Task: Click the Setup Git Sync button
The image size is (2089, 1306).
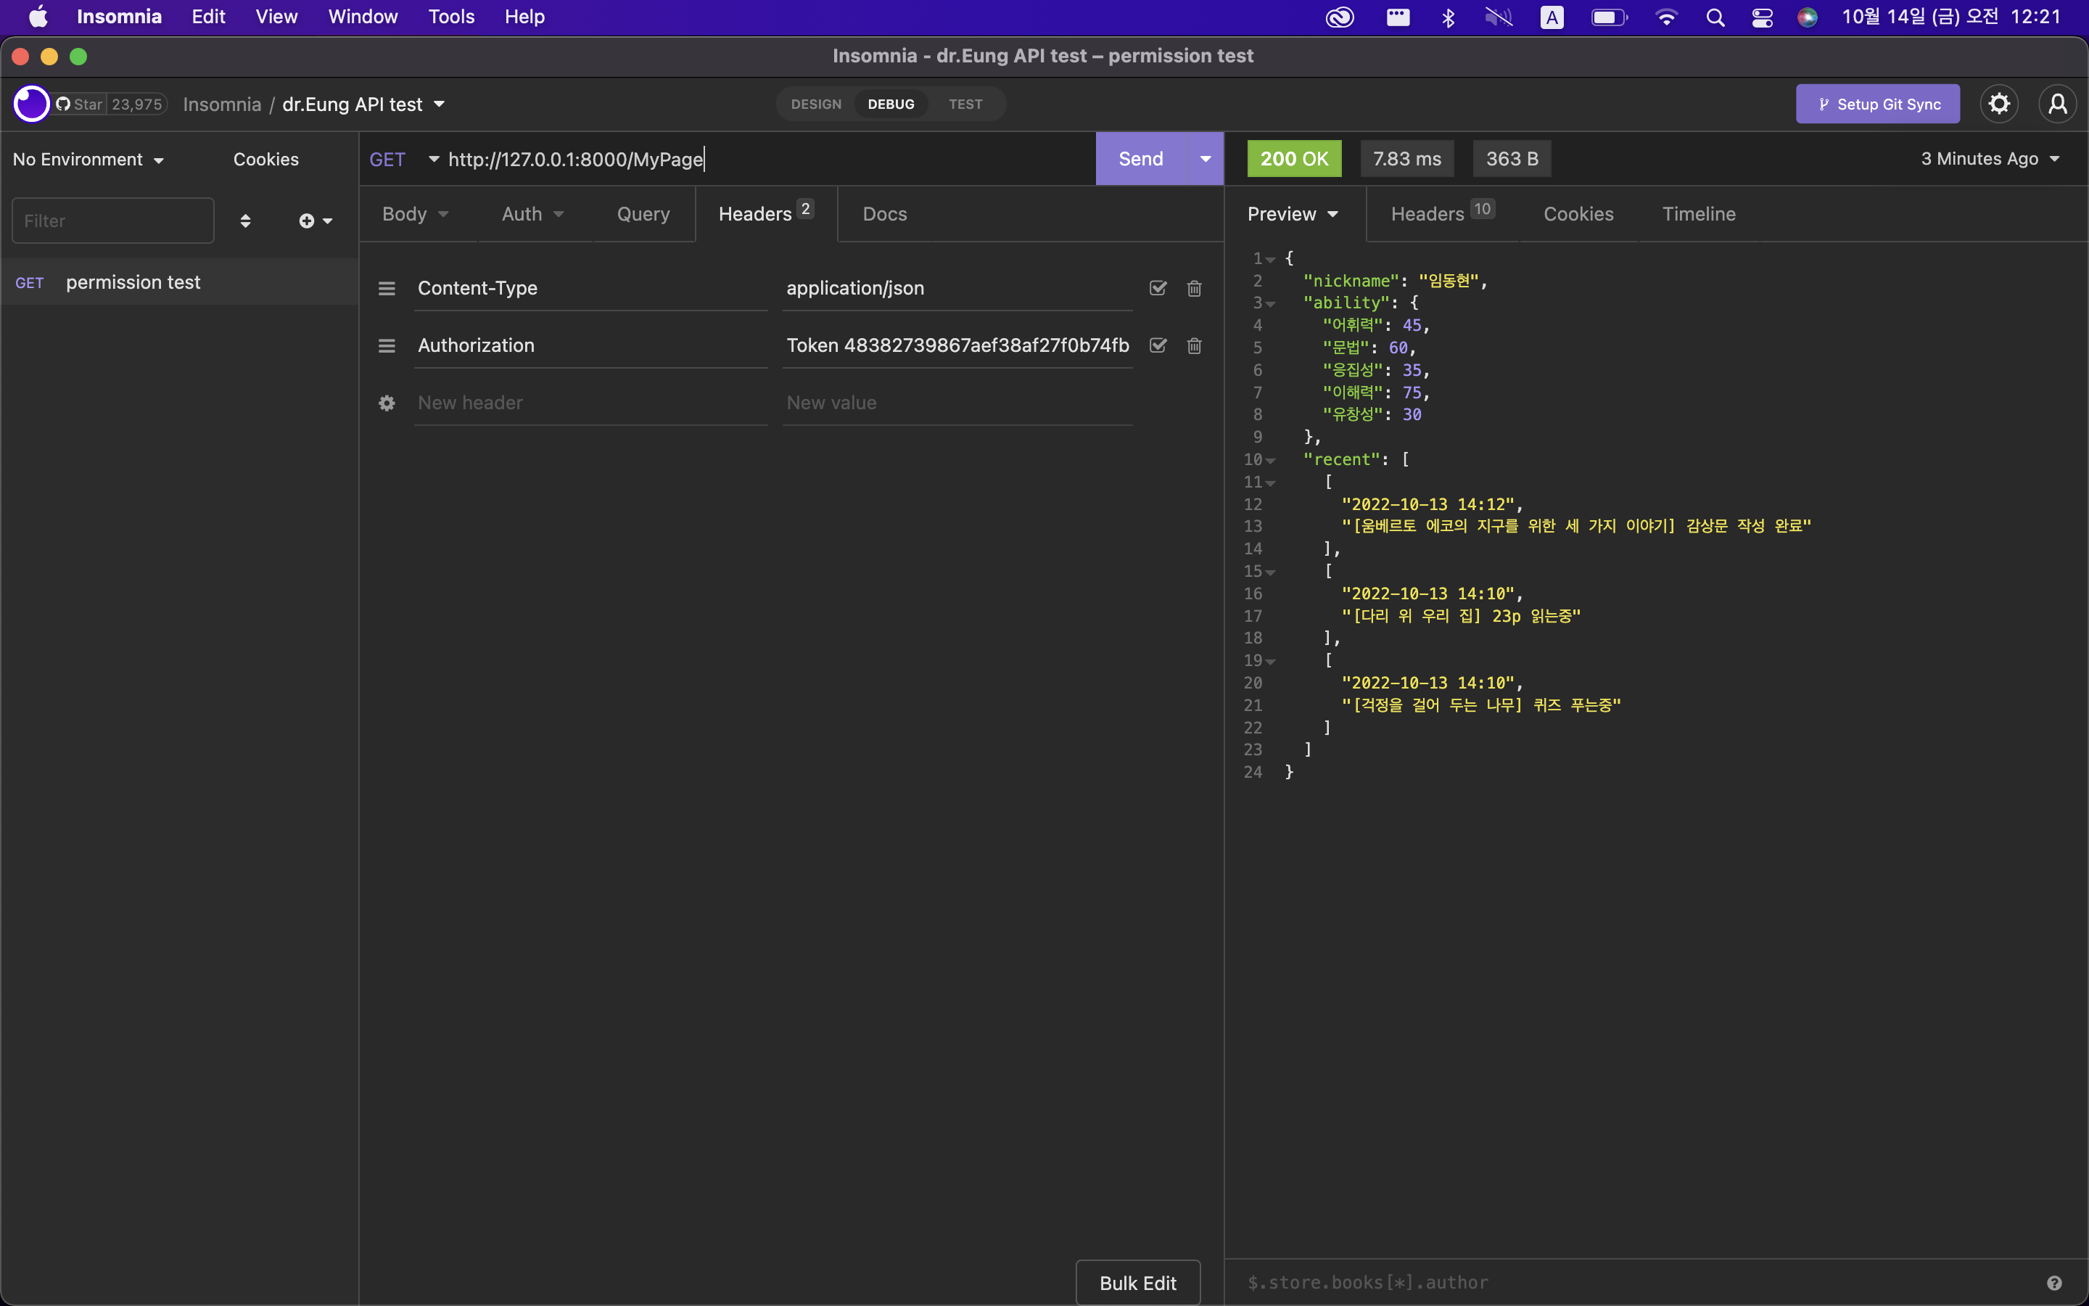Action: point(1879,104)
